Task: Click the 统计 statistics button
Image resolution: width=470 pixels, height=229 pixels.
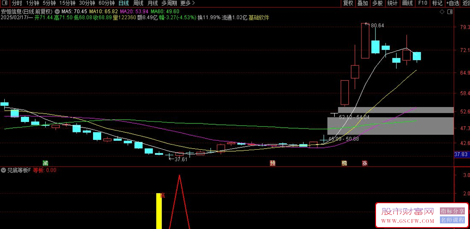Action: coord(392,3)
